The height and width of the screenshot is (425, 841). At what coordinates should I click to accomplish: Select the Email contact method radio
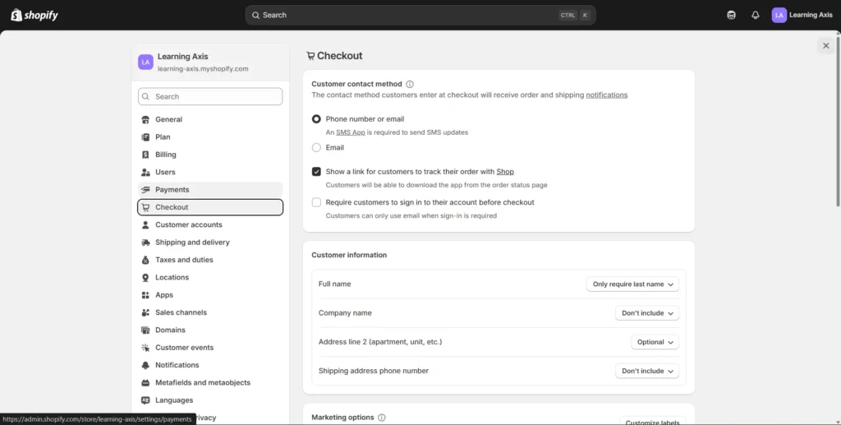[316, 148]
